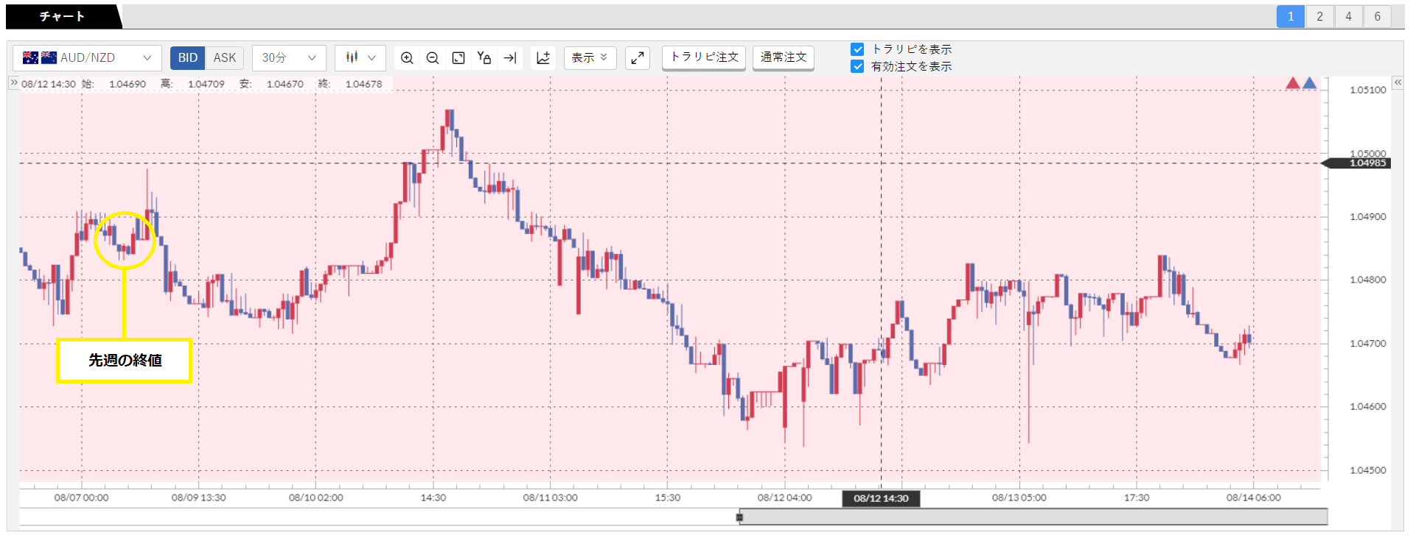1413x538 pixels.
Task: Click the 1.05100 price axis label
Action: [x=1367, y=90]
